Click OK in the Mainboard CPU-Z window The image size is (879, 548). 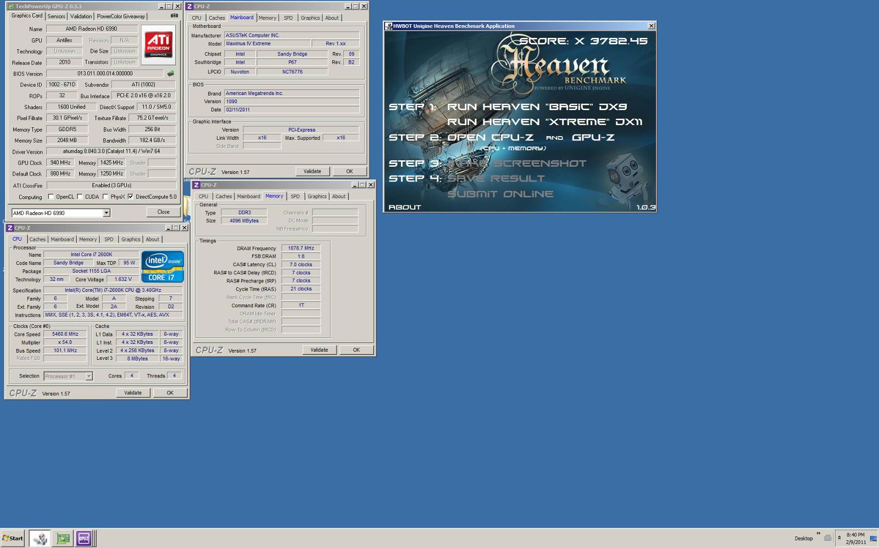click(349, 172)
